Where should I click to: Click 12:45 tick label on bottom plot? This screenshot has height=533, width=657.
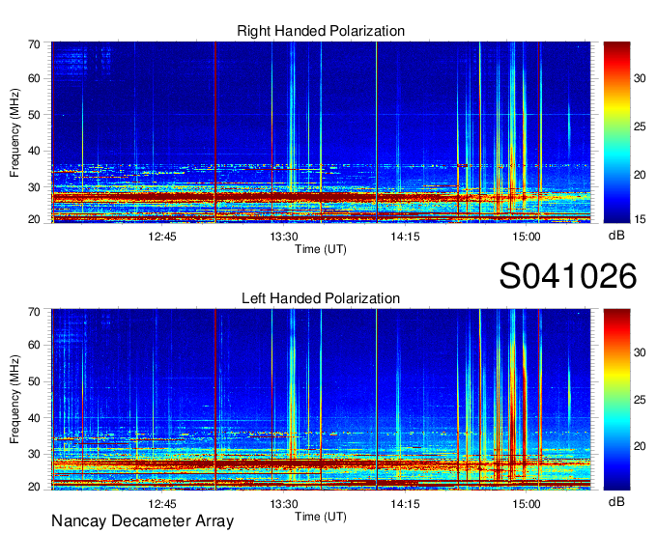coord(162,504)
